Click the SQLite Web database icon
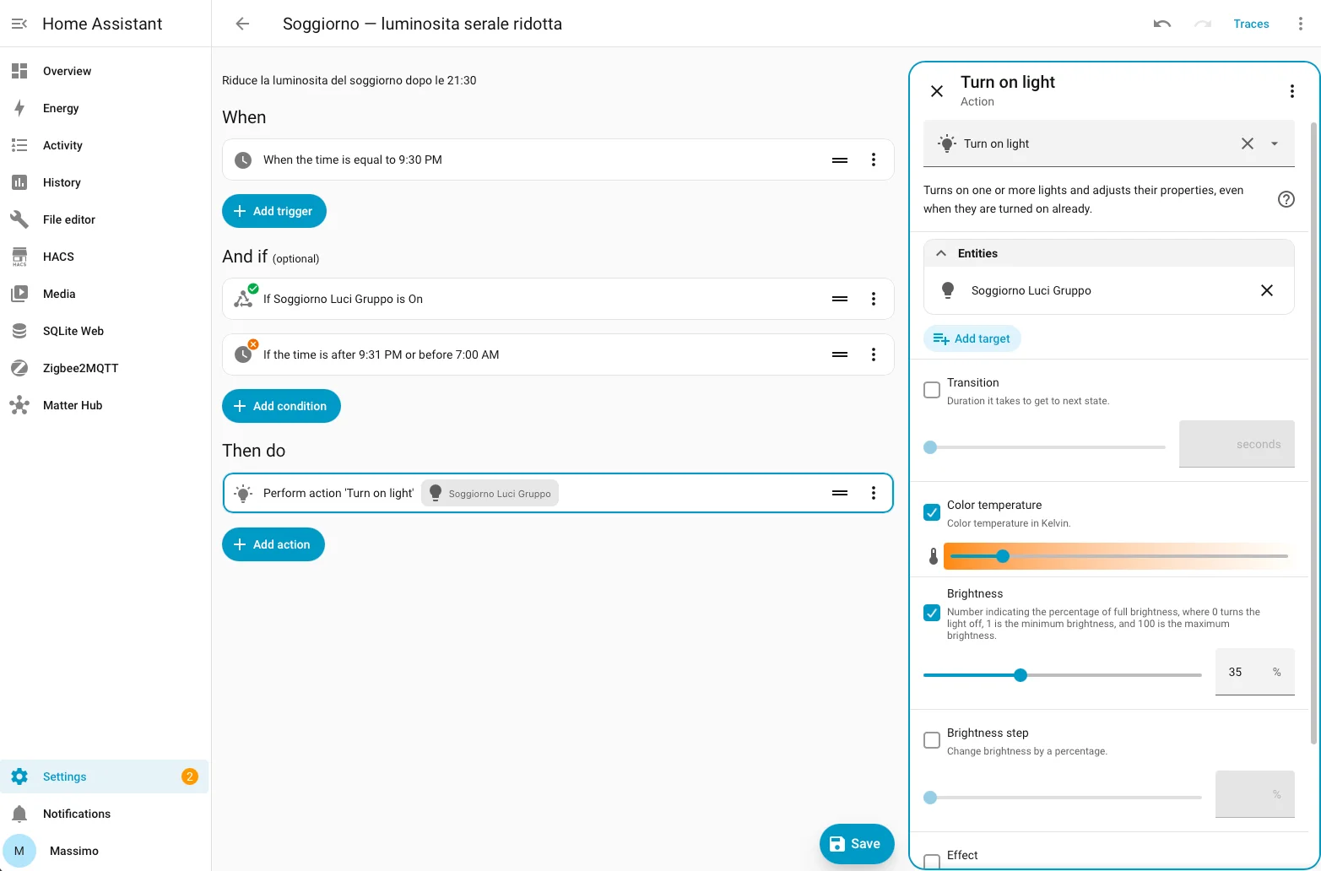The width and height of the screenshot is (1321, 871). tap(19, 331)
